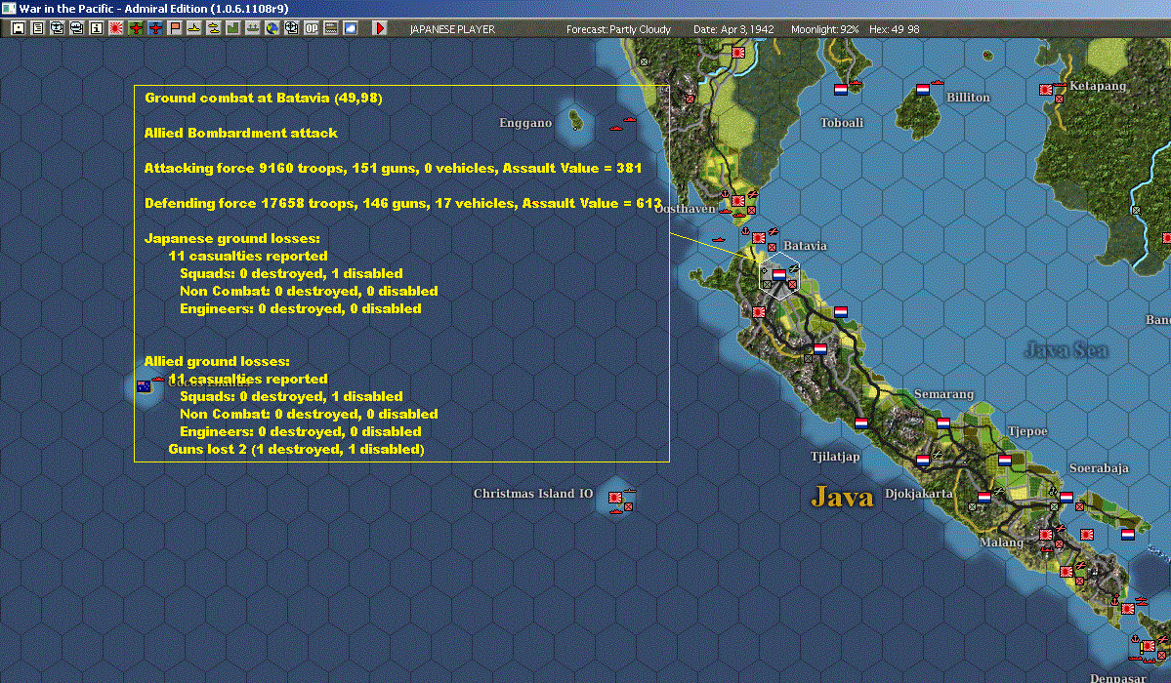Screen dimensions: 1171x683
Task: Click the Date: Apr 3, 1942 text
Action: [x=733, y=29]
